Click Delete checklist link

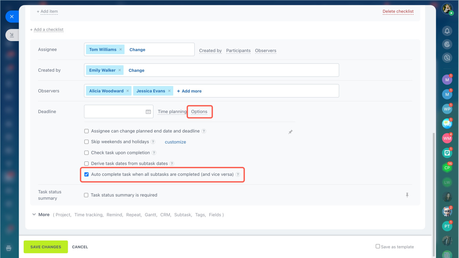tap(398, 11)
